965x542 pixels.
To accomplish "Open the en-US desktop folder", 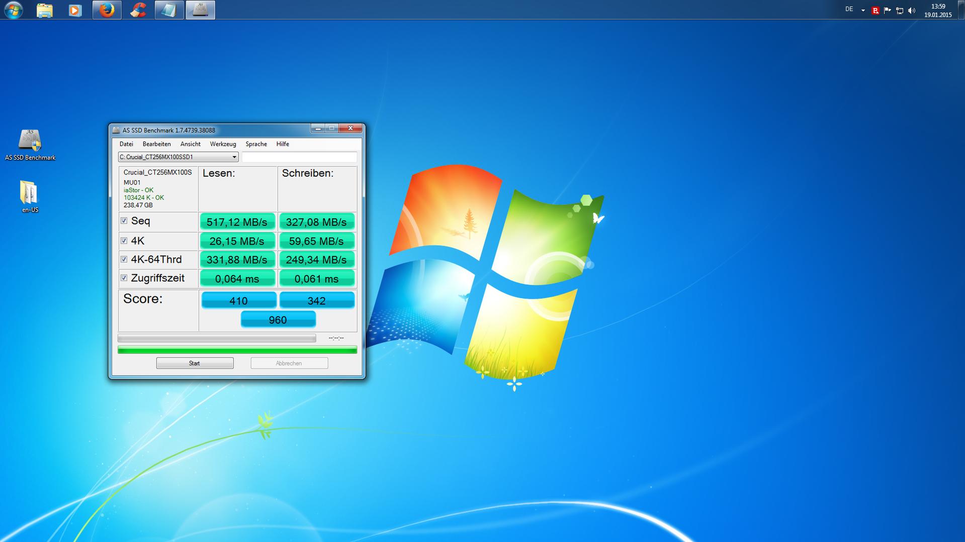I will [x=30, y=196].
